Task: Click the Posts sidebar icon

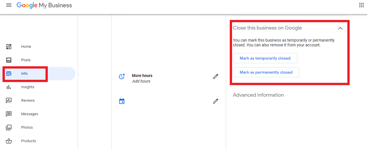Action: pos(9,60)
